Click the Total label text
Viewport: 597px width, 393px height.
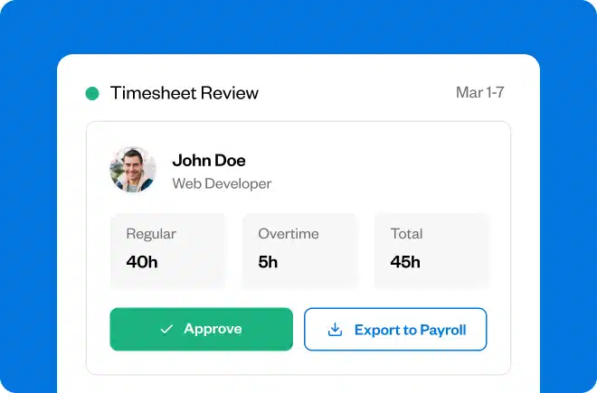[x=406, y=234]
